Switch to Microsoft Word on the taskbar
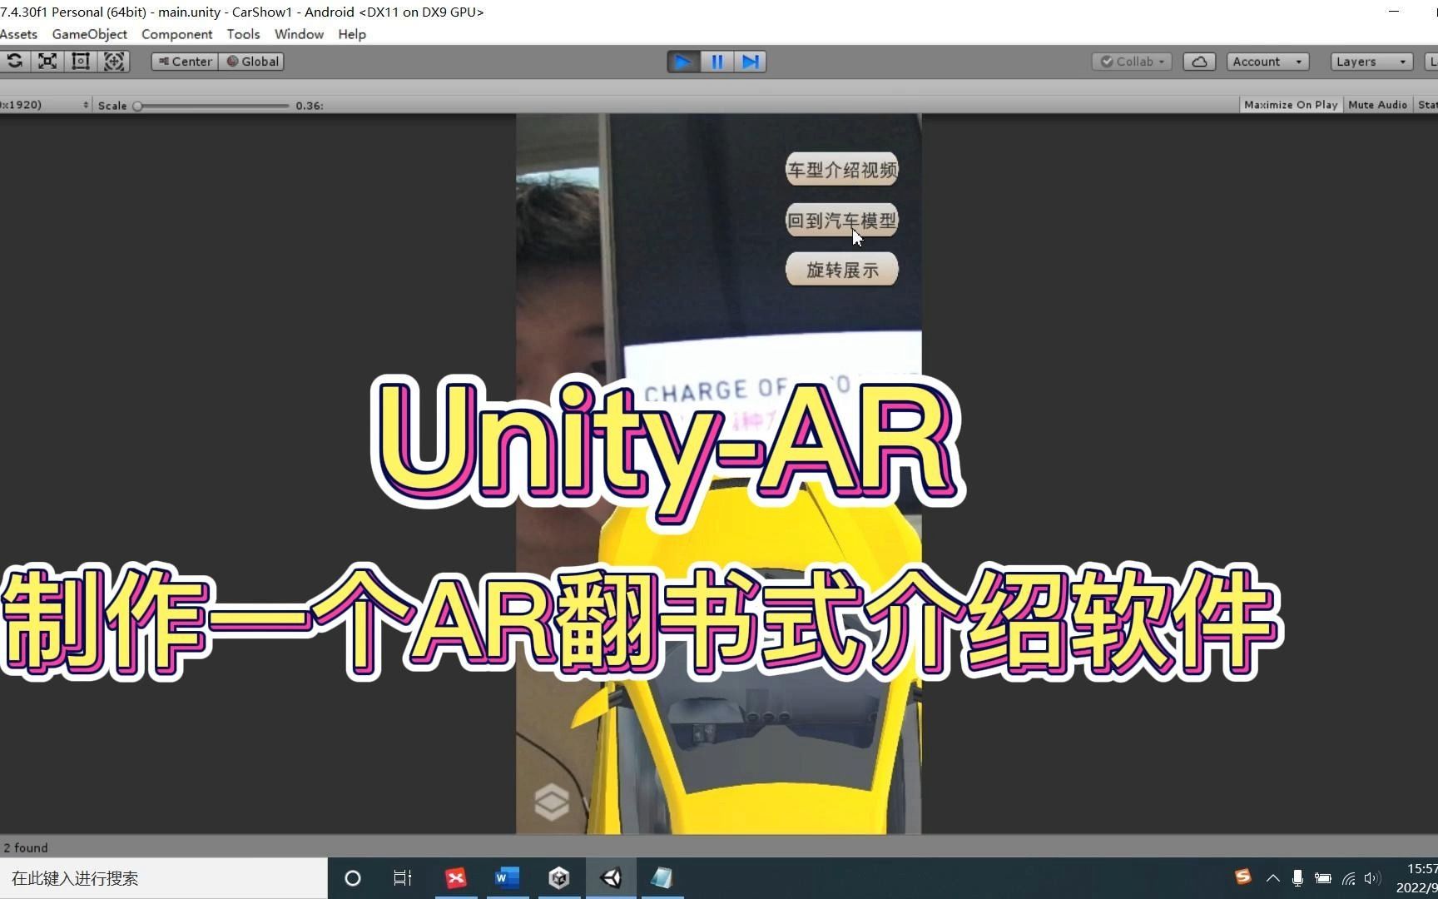 [508, 878]
